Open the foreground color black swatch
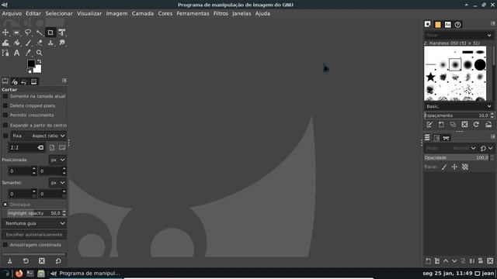Image resolution: width=497 pixels, height=279 pixels. pyautogui.click(x=31, y=64)
